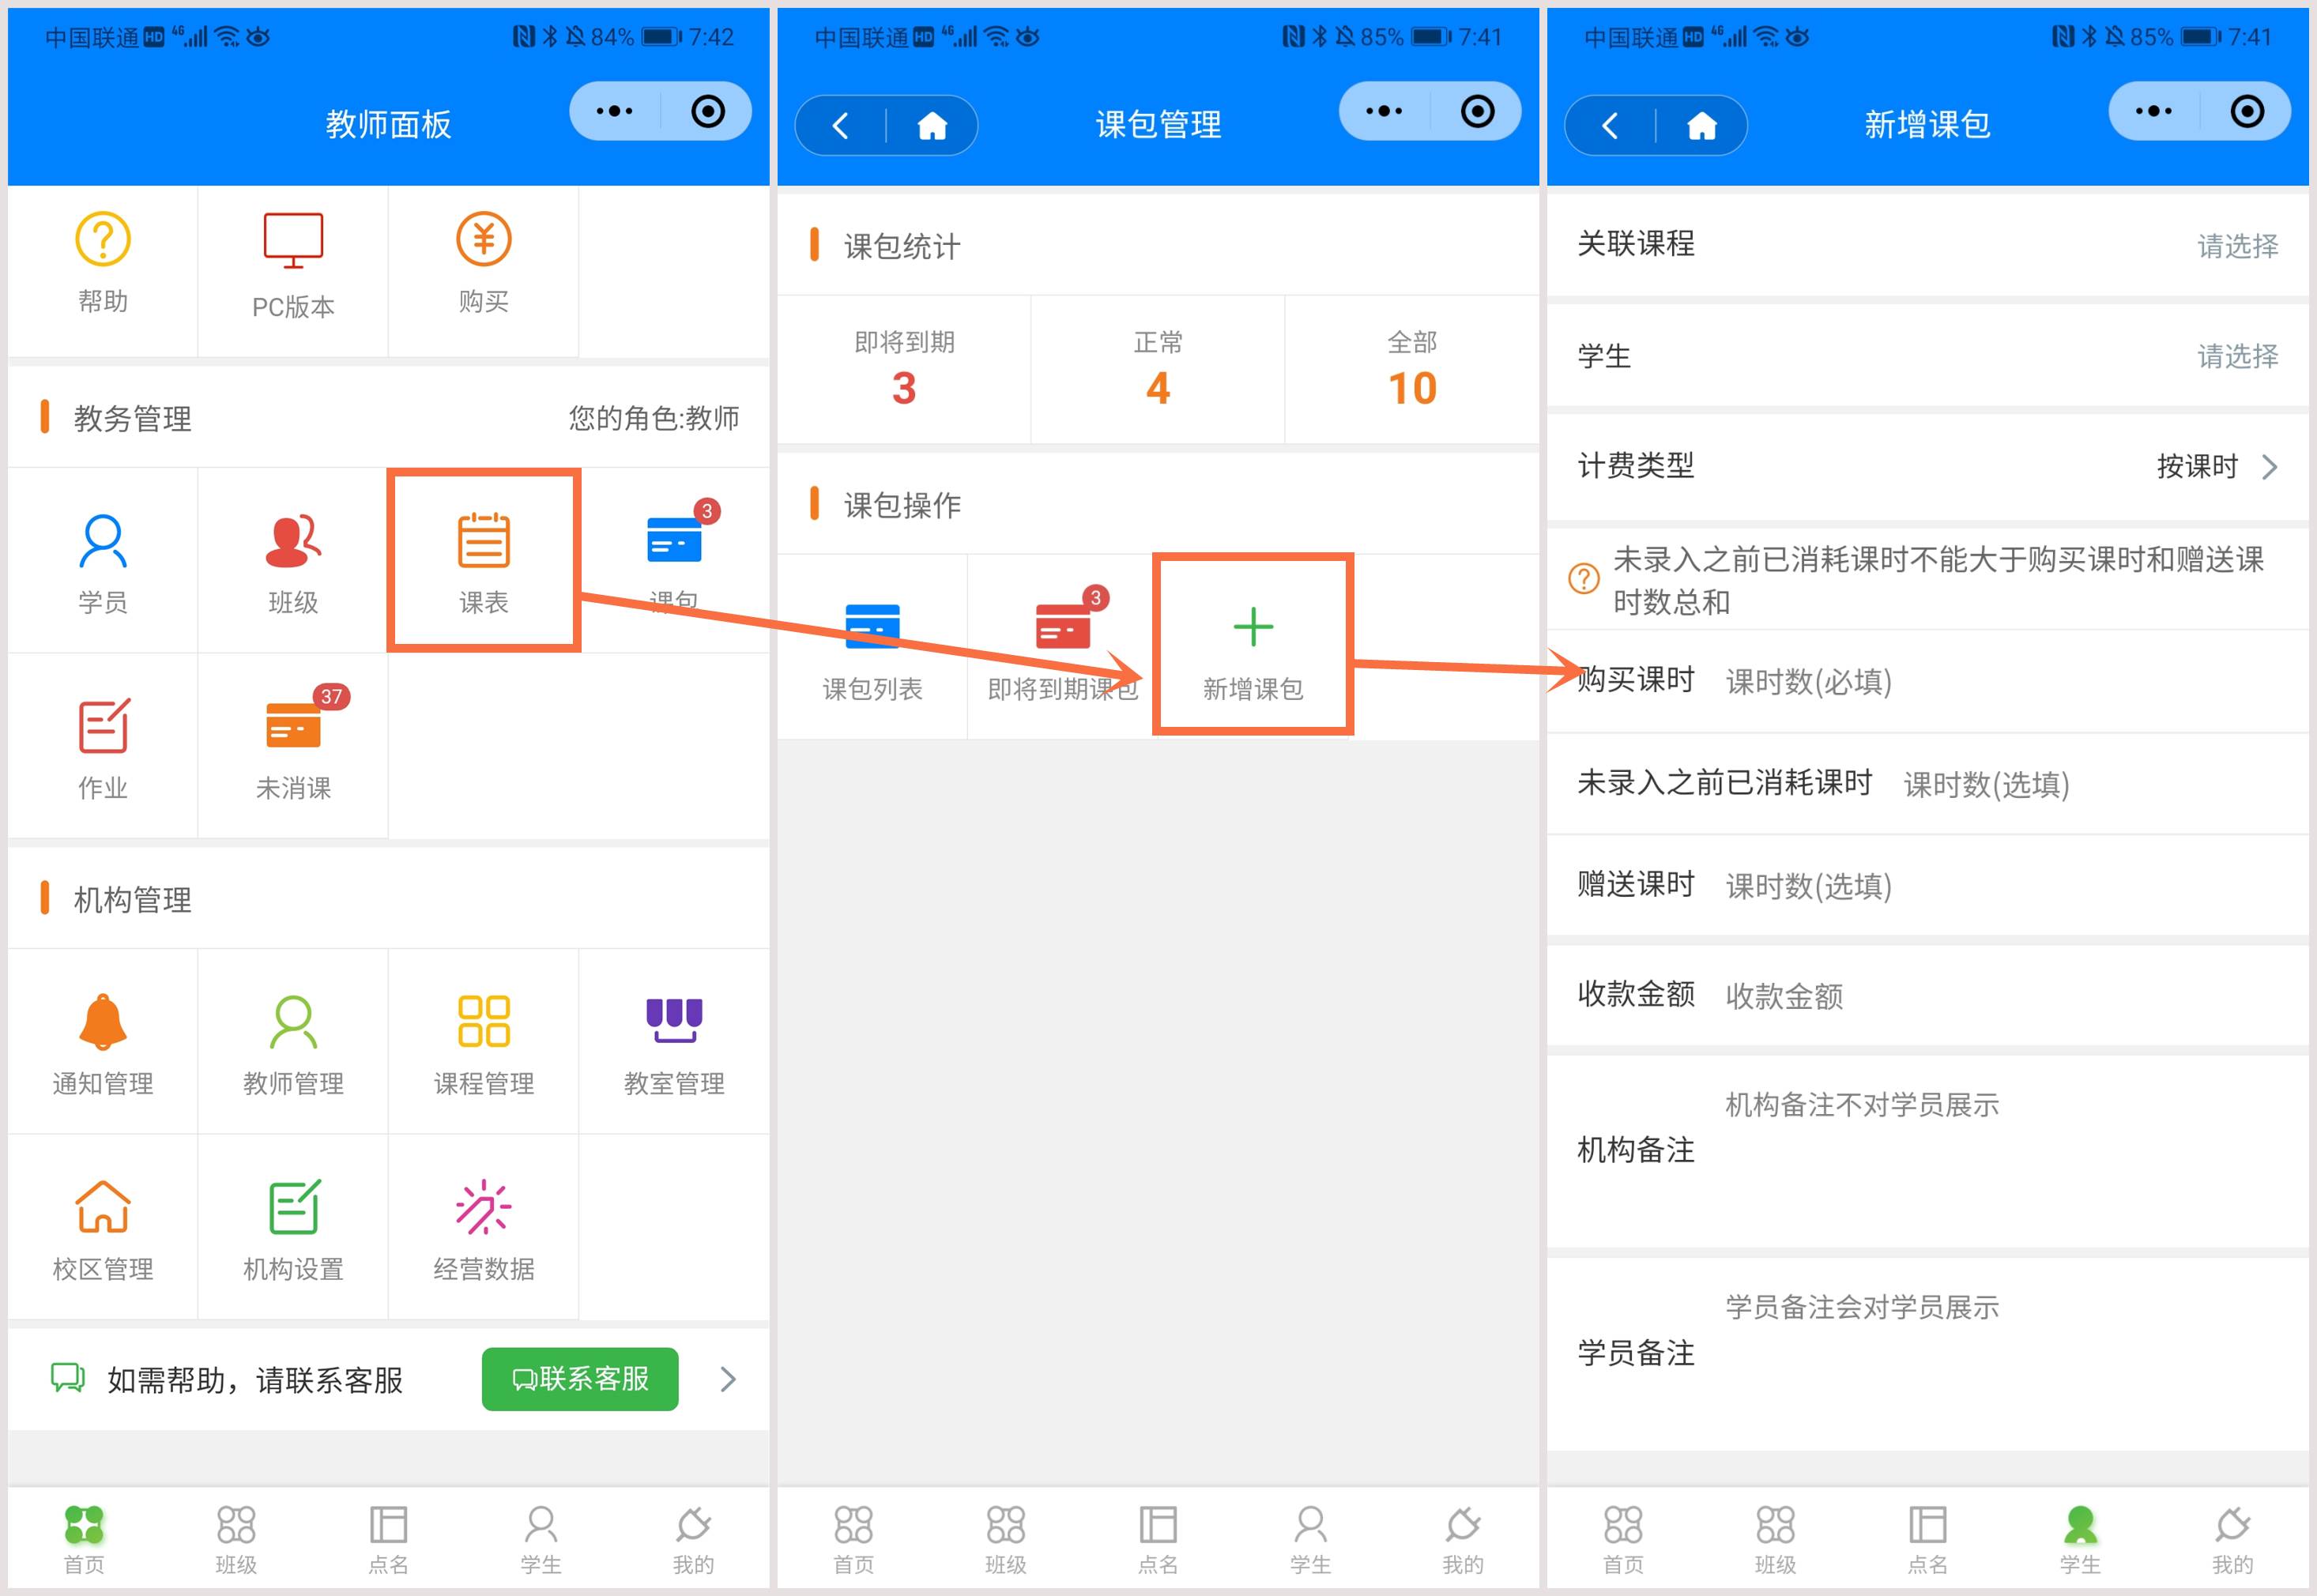The width and height of the screenshot is (2317, 1596).
Task: Tap 如需帮助，请联系客服 text
Action: pos(255,1381)
